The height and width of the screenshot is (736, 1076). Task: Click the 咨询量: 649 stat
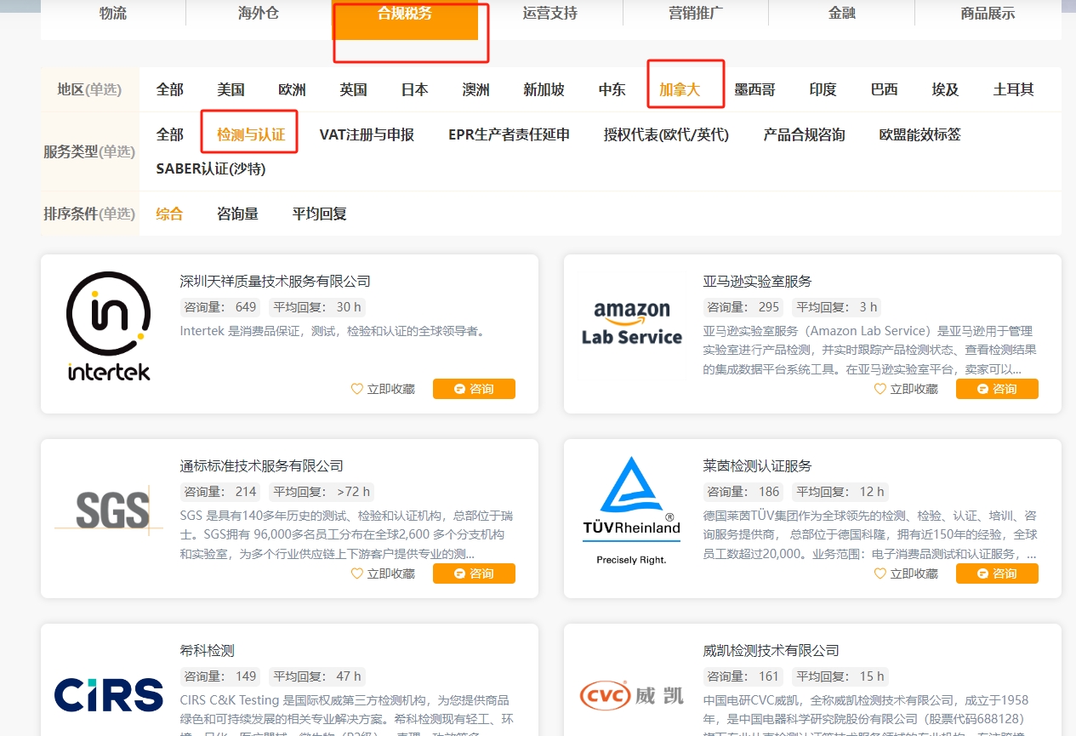point(220,307)
